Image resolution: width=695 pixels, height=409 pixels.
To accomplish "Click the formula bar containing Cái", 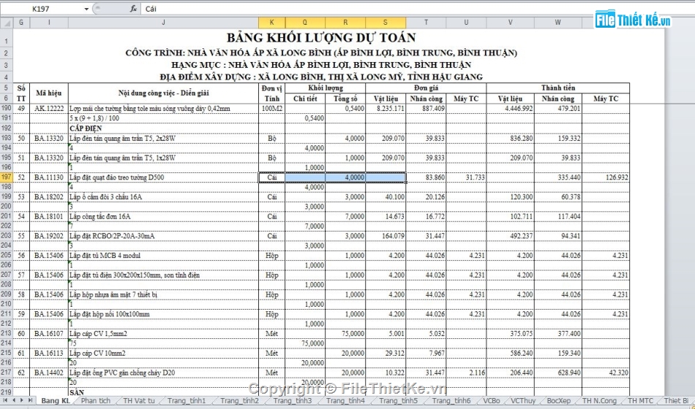I will [x=417, y=9].
